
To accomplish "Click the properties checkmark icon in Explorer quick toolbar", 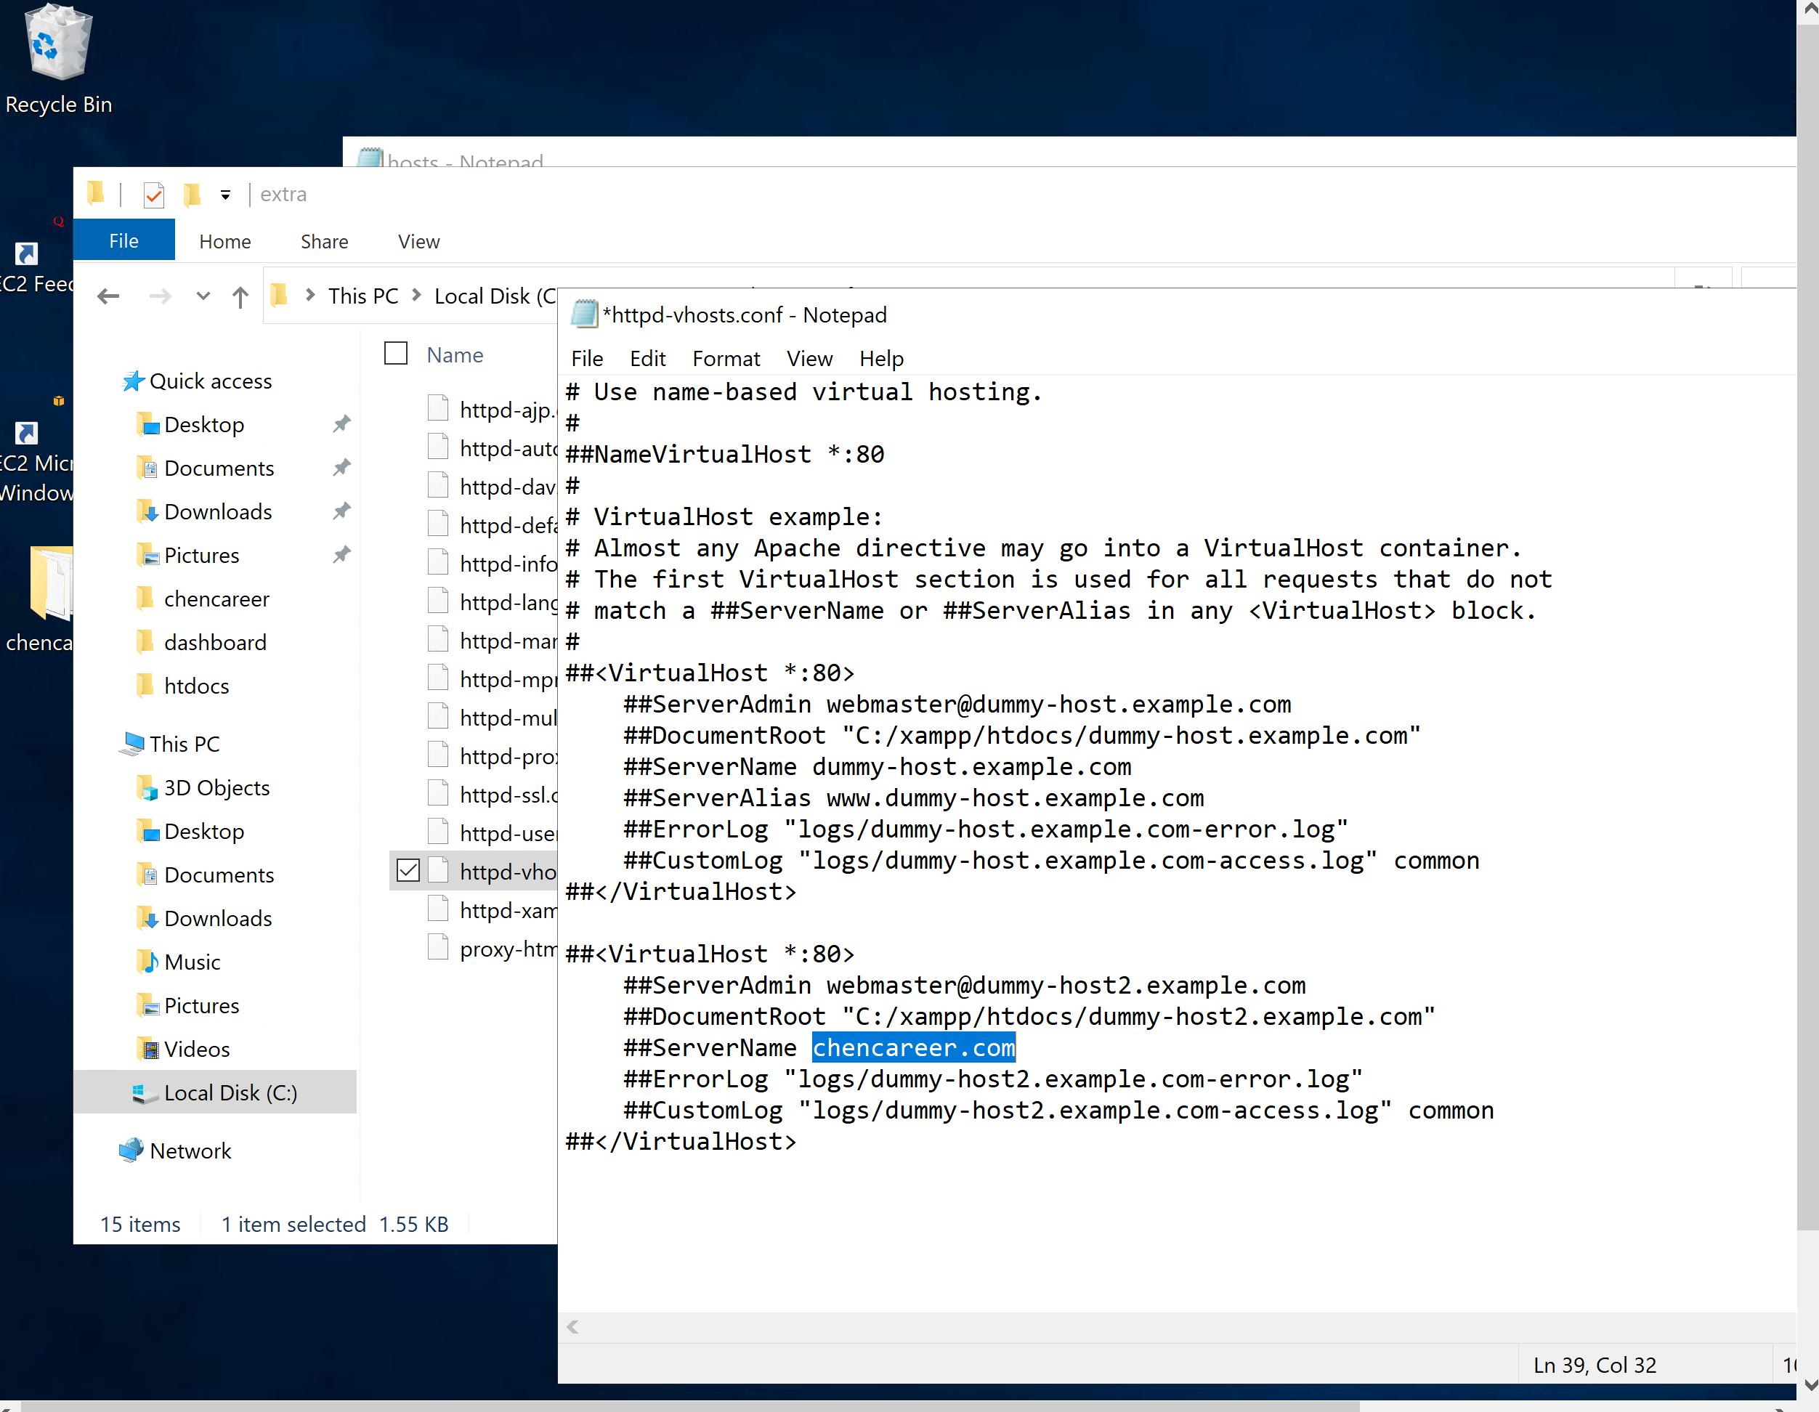I will click(154, 195).
